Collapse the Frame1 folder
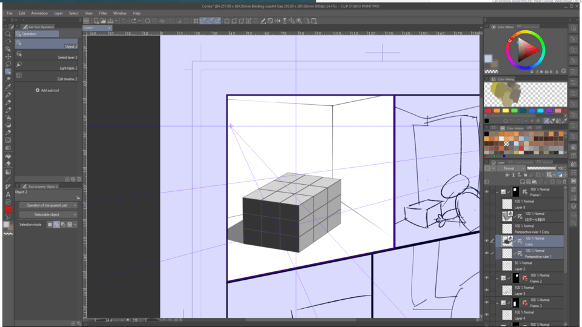Viewport: 582px width, 327px height. tap(497, 192)
